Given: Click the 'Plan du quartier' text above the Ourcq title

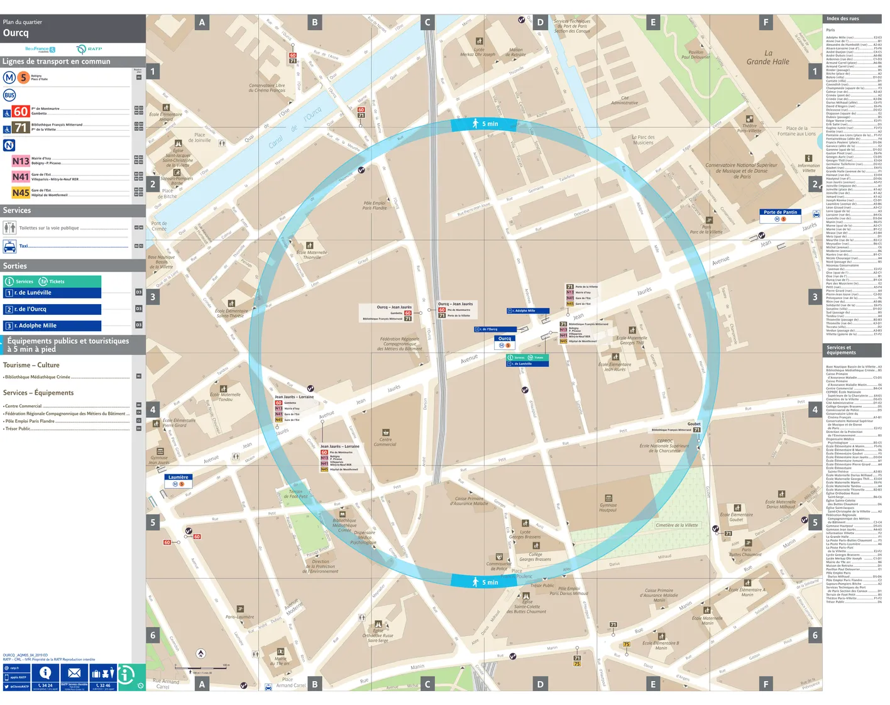Looking at the screenshot, I should [23, 22].
